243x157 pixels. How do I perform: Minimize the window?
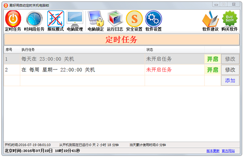pos(216,4)
